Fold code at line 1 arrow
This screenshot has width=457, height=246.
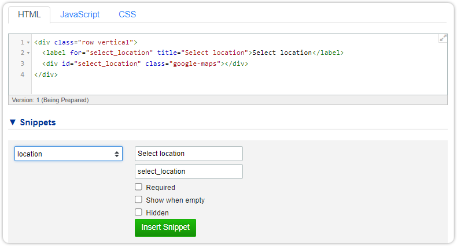pos(28,43)
